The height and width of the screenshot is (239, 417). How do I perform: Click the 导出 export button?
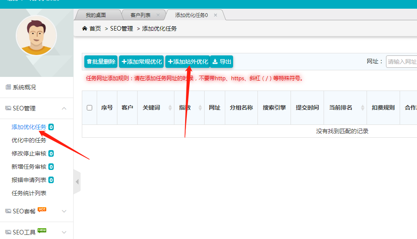point(222,62)
